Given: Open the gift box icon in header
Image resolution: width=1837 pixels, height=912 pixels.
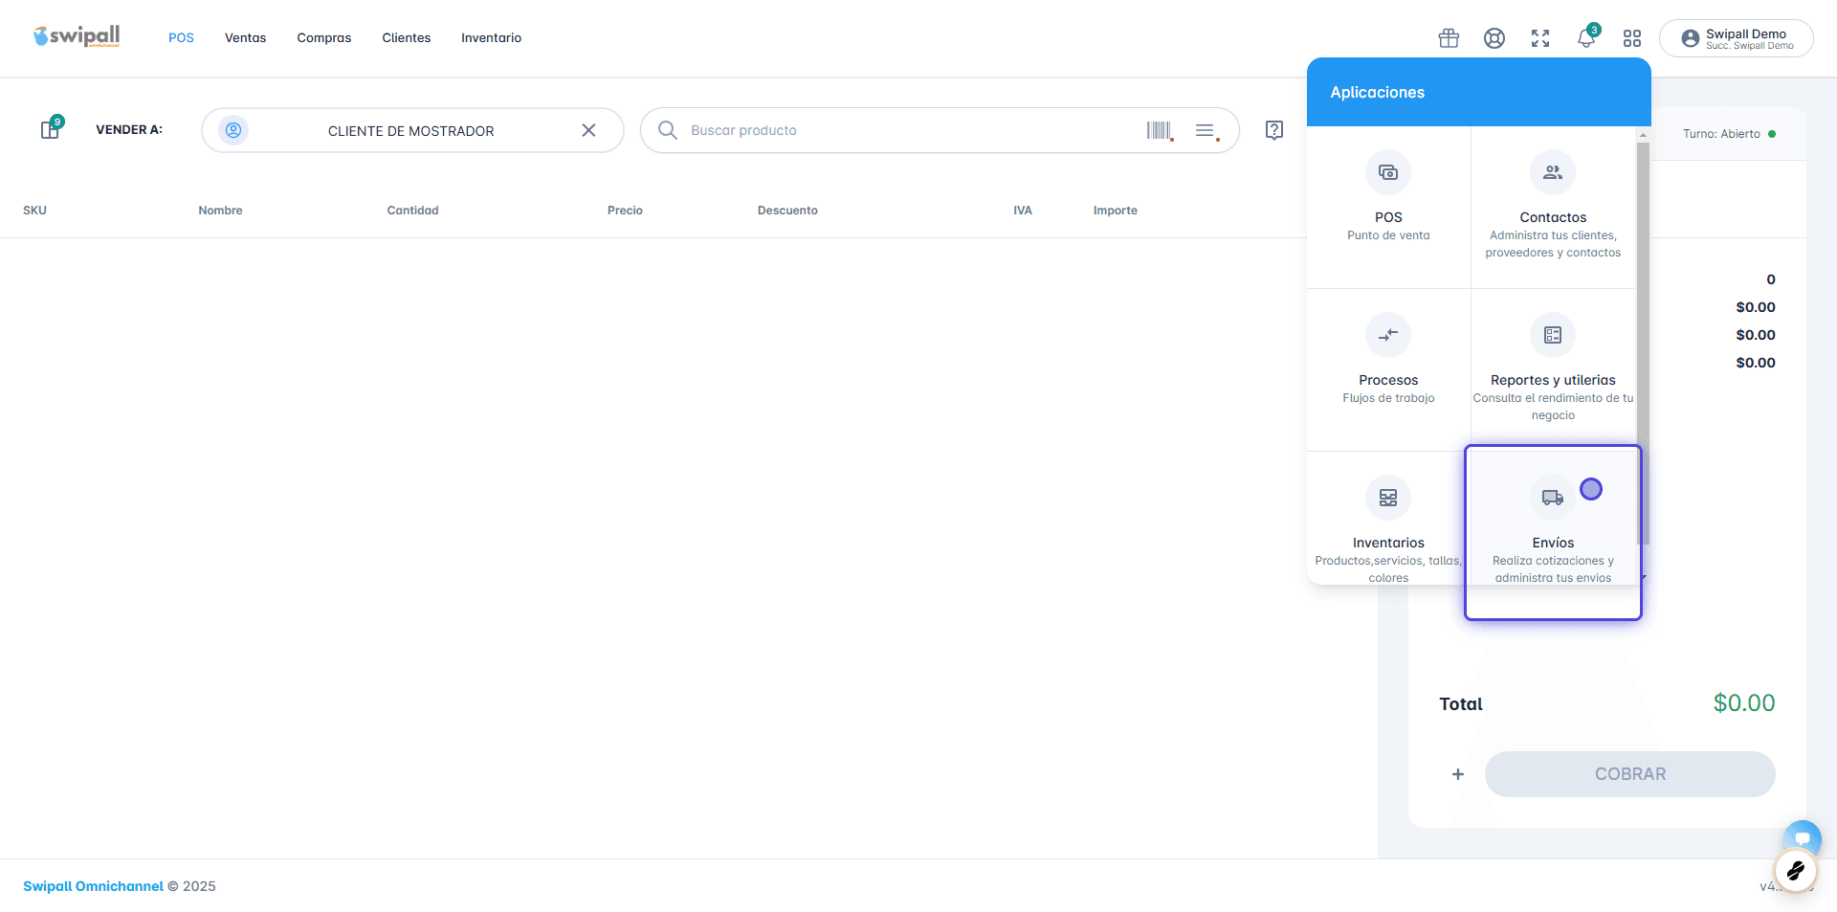Looking at the screenshot, I should click(1449, 38).
